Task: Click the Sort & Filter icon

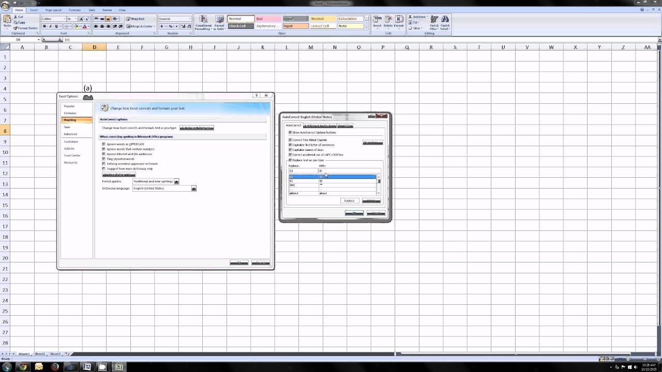Action: click(434, 19)
